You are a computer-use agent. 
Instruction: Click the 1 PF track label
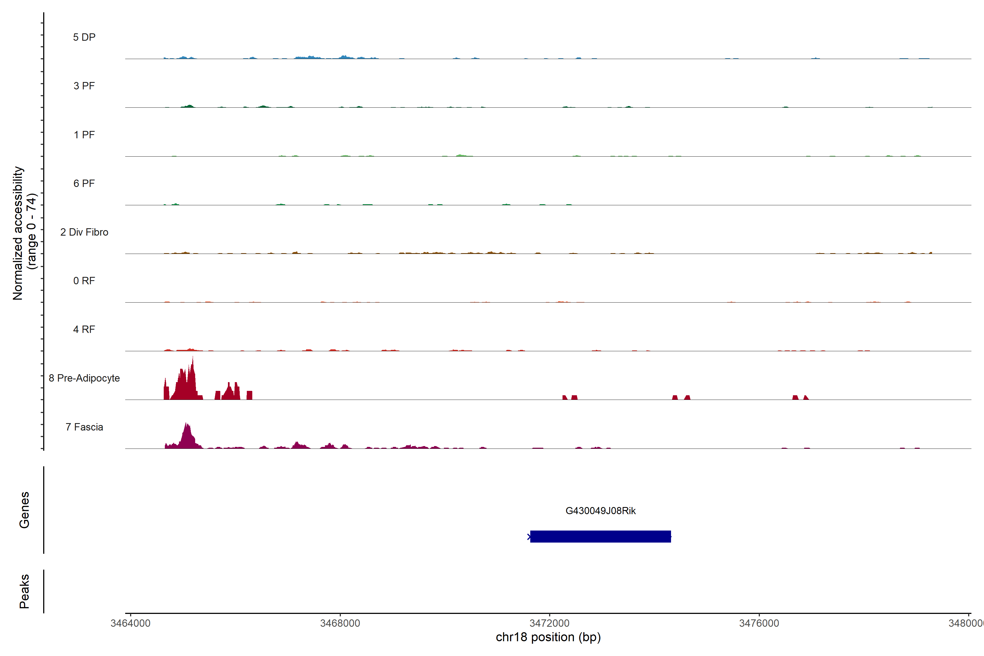click(84, 135)
